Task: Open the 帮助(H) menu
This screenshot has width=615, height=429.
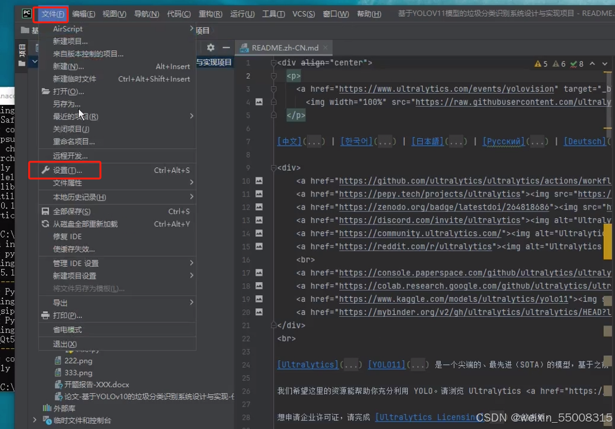Action: tap(369, 14)
